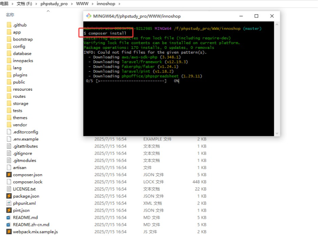Click the innopacks folder icon
Image resolution: width=318 pixels, height=239 pixels.
click(9, 60)
